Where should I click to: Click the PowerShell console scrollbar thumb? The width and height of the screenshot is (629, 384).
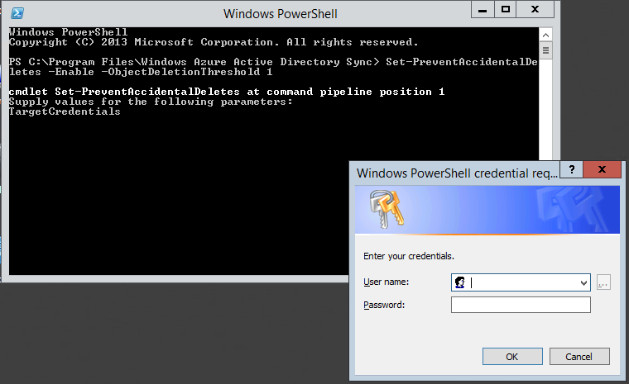tap(545, 50)
